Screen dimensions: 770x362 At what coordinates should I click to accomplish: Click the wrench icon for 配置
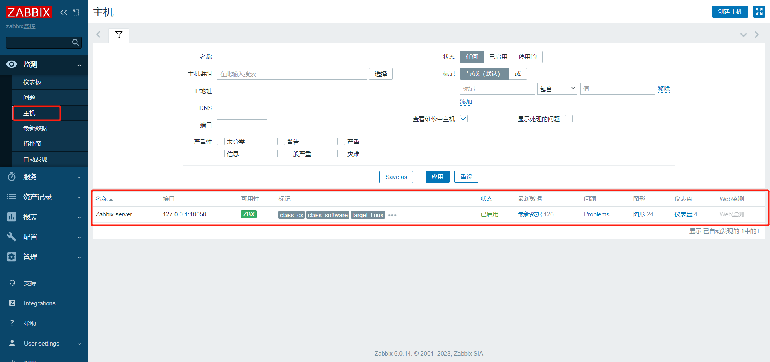coord(12,237)
